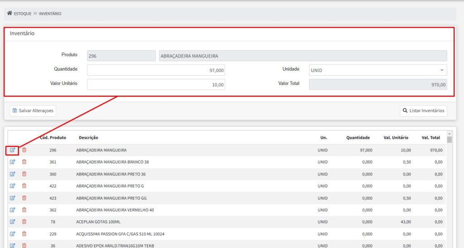Image resolution: width=464 pixels, height=248 pixels.
Task: Edit row ABRAÇADEIRA MANGUEIRA BRANCO 38
Action: (x=12, y=162)
